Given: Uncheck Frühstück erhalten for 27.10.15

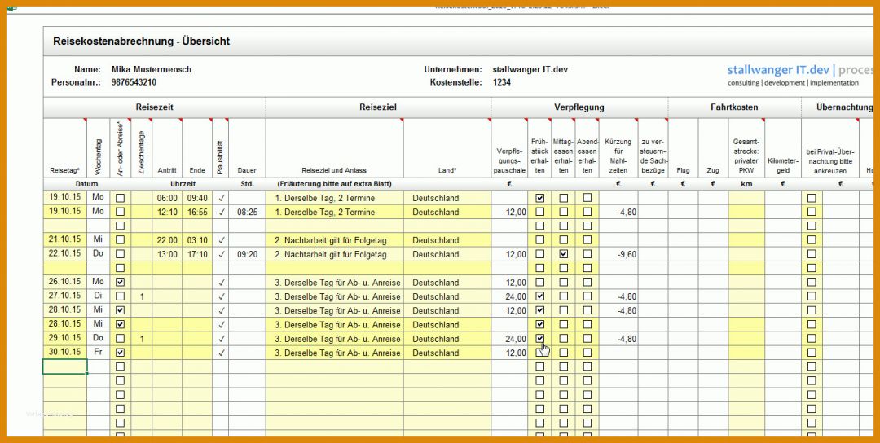Looking at the screenshot, I should pyautogui.click(x=540, y=296).
